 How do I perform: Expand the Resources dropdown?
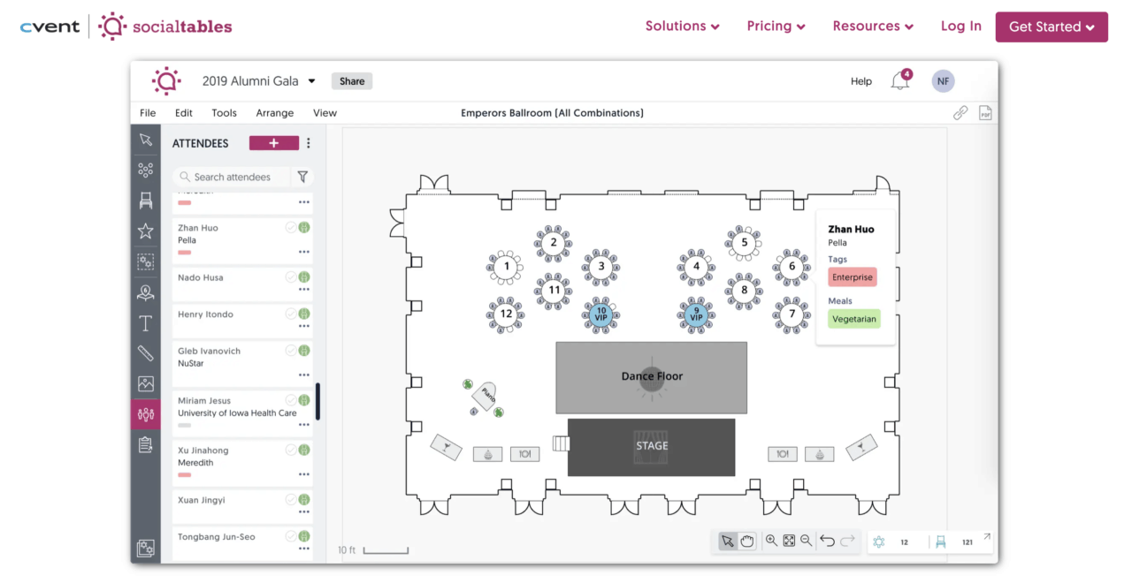tap(873, 26)
